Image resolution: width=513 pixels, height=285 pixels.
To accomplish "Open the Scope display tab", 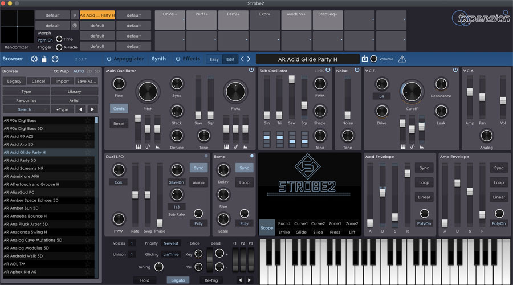I will point(267,228).
